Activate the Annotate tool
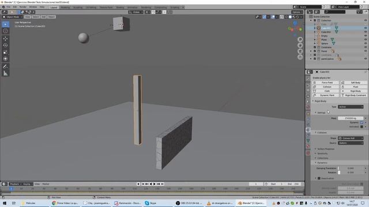The image size is (369, 207). click(5, 67)
